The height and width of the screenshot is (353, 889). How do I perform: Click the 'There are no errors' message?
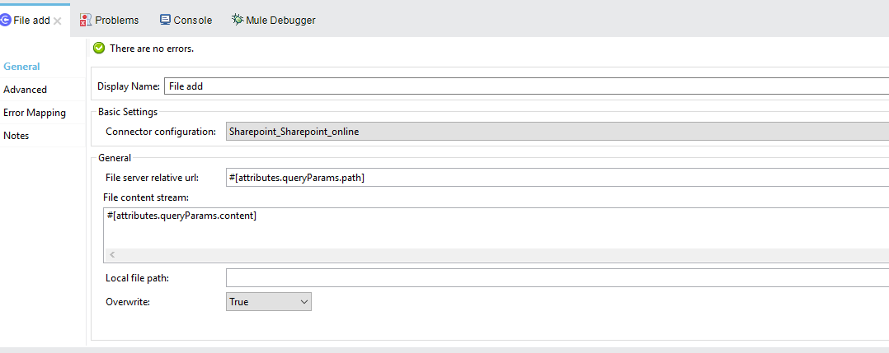pyautogui.click(x=152, y=49)
